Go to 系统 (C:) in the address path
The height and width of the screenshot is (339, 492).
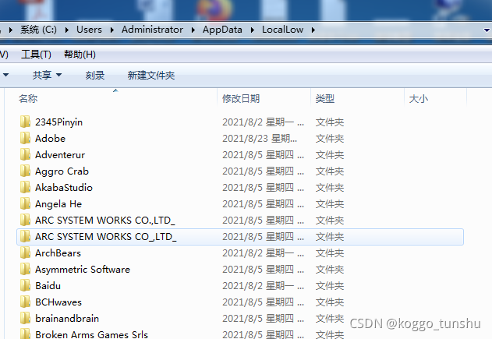38,30
